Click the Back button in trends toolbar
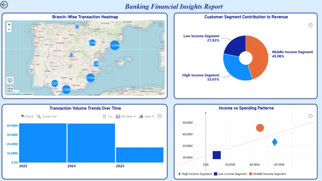Viewport: 322px width, 181px height. [x=27, y=116]
